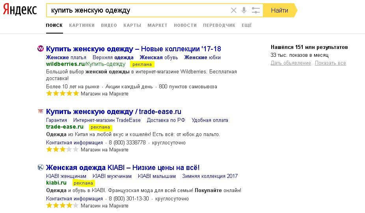Open advanced search settings sliders icon
Screen dimensions: 365x213
coord(255,10)
